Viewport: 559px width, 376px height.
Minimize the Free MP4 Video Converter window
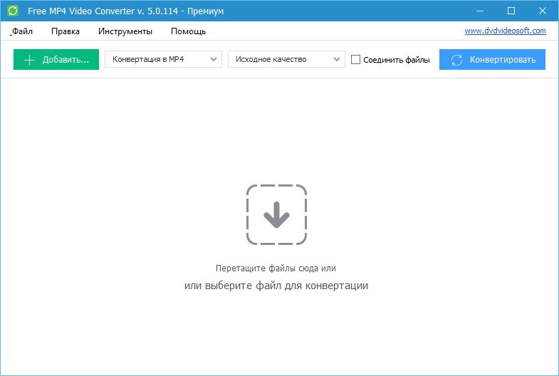(x=479, y=11)
